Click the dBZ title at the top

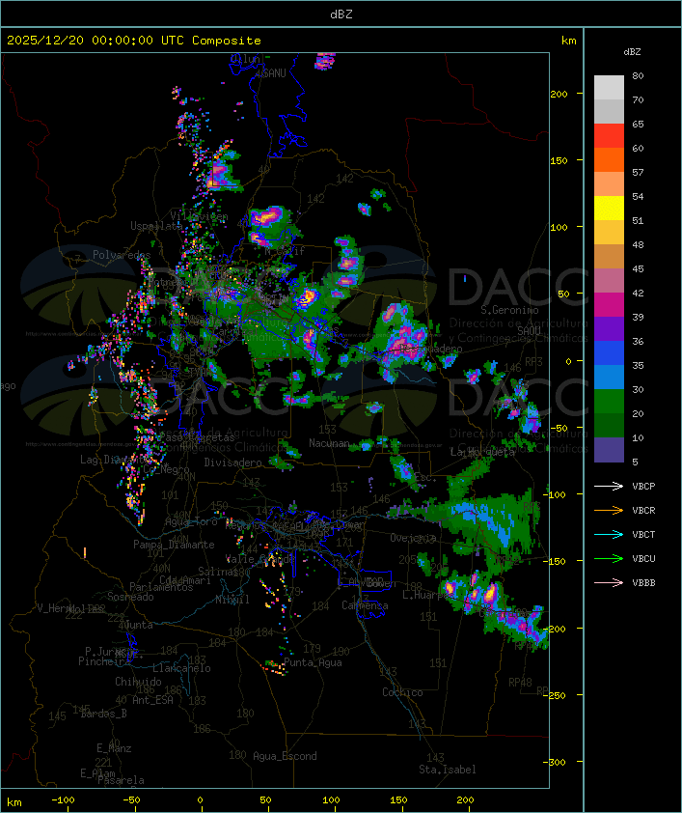pos(341,14)
